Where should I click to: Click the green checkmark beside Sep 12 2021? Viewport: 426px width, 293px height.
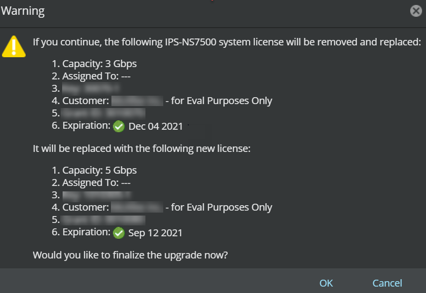click(119, 233)
